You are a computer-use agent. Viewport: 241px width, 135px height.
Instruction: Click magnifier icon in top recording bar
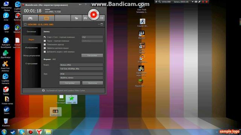(160, 1)
